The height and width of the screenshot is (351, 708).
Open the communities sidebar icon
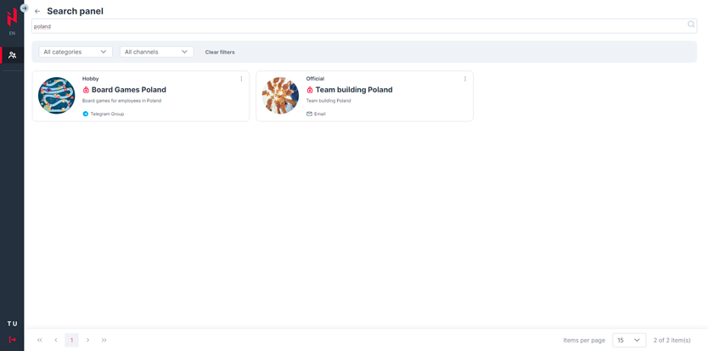pyautogui.click(x=12, y=55)
